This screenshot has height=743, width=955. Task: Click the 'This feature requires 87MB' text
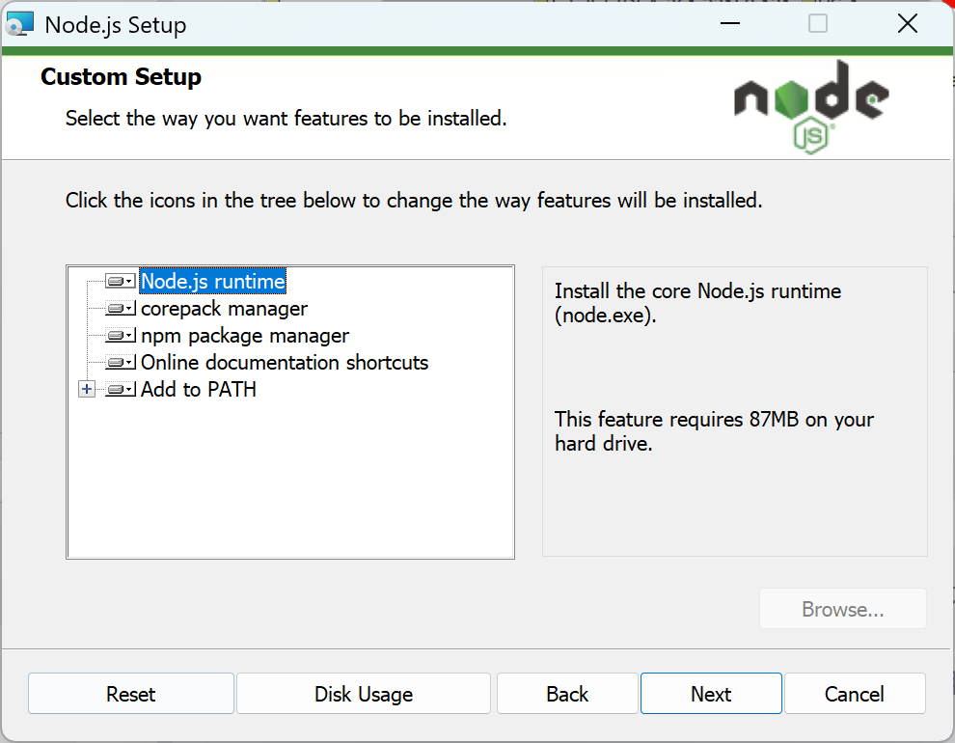(x=714, y=431)
